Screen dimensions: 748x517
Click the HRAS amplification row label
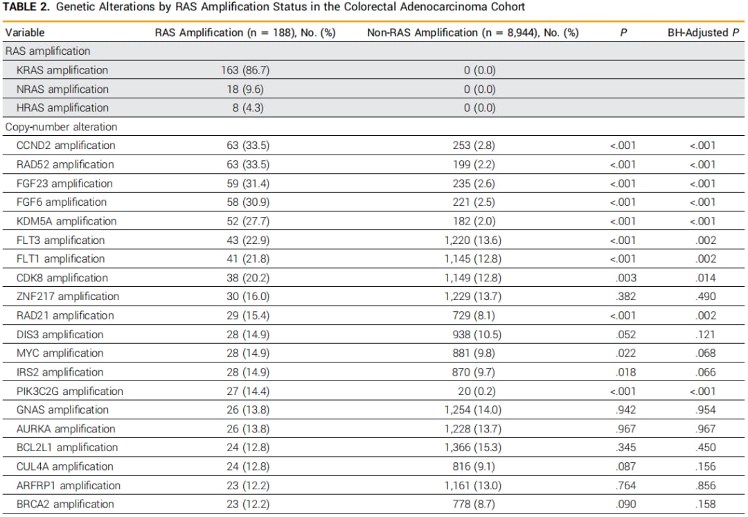(x=62, y=108)
